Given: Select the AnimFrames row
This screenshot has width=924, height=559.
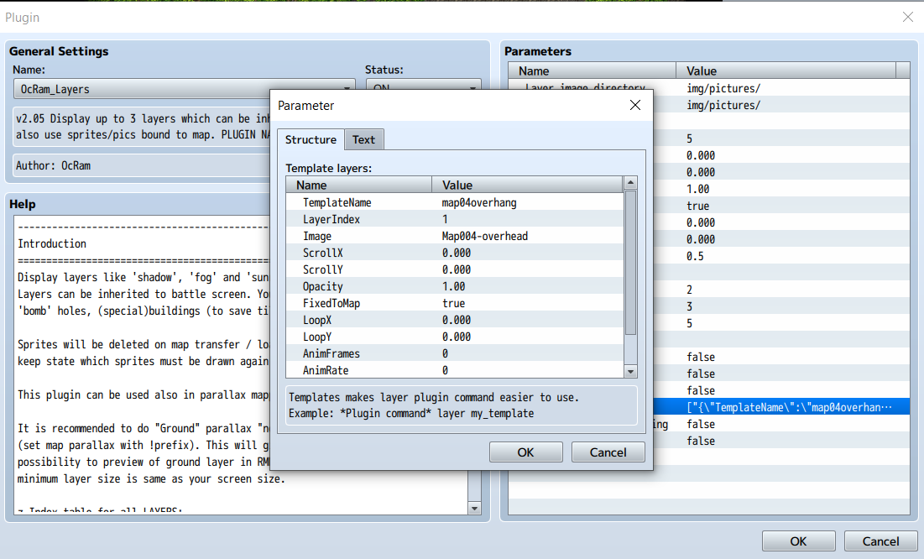Looking at the screenshot, I should 454,354.
